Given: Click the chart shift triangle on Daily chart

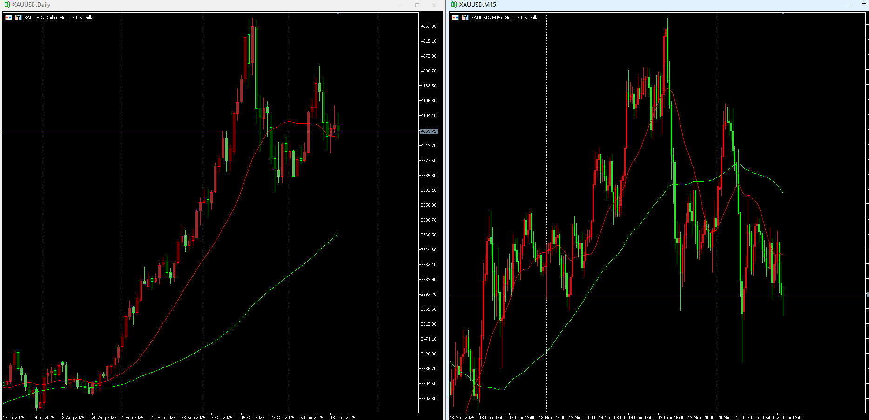Looking at the screenshot, I should pos(338,14).
